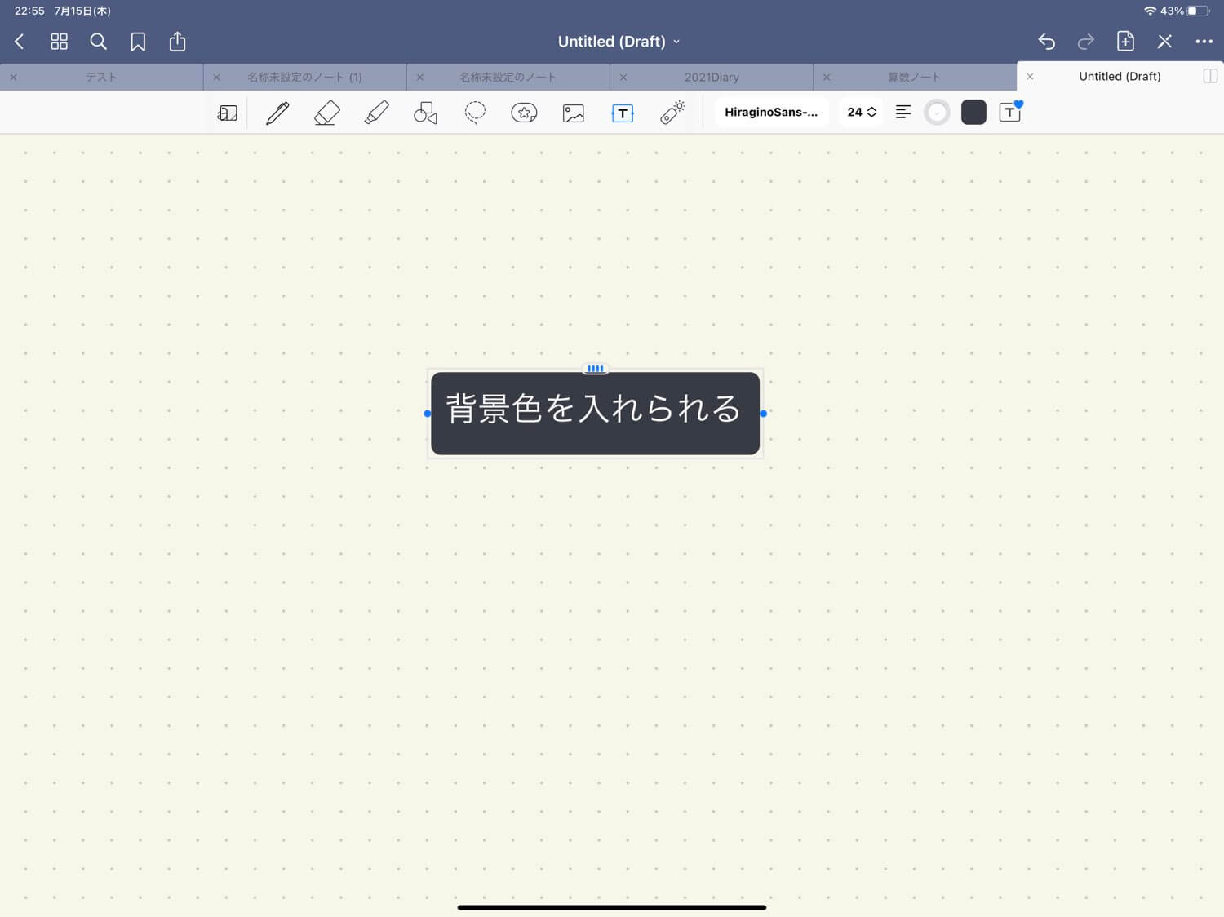Switch to the 2021Diary tab
Viewport: 1224px width, 917px height.
click(712, 77)
